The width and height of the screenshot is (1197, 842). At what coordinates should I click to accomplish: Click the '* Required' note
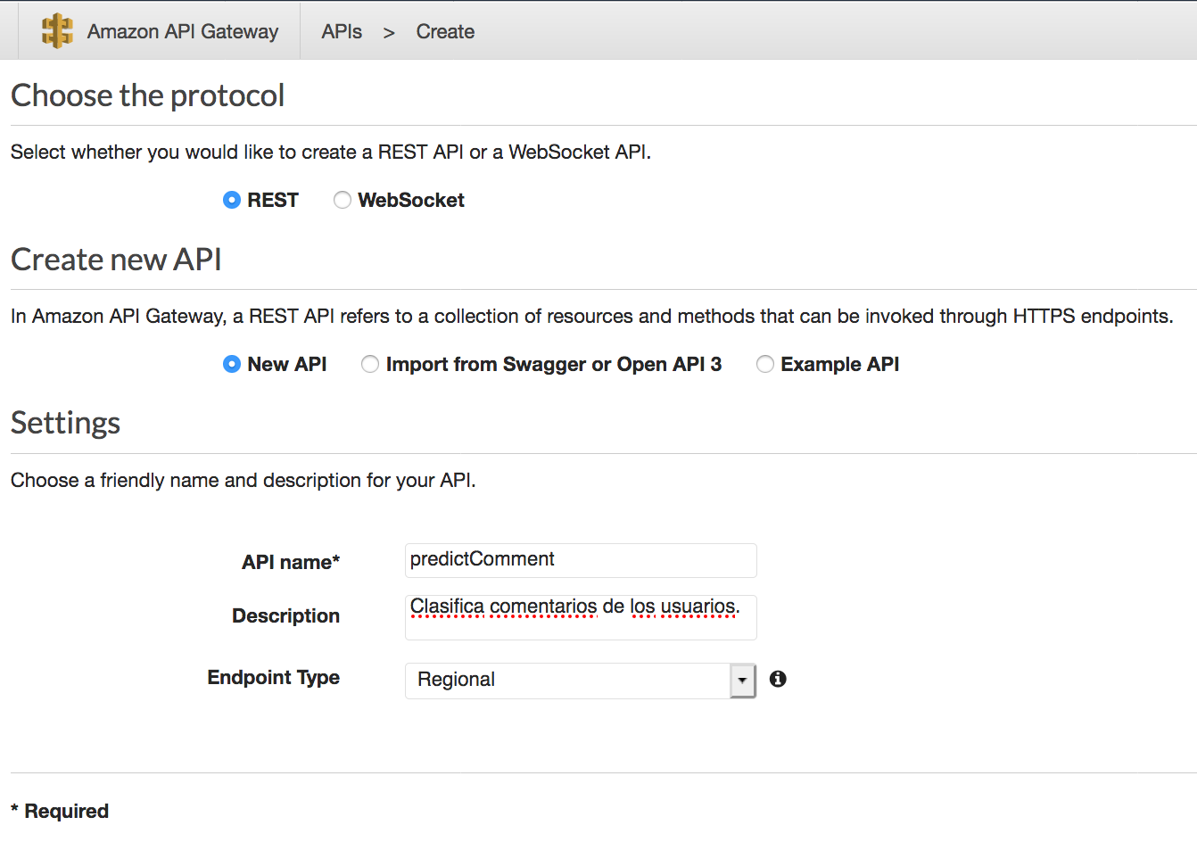click(x=60, y=811)
